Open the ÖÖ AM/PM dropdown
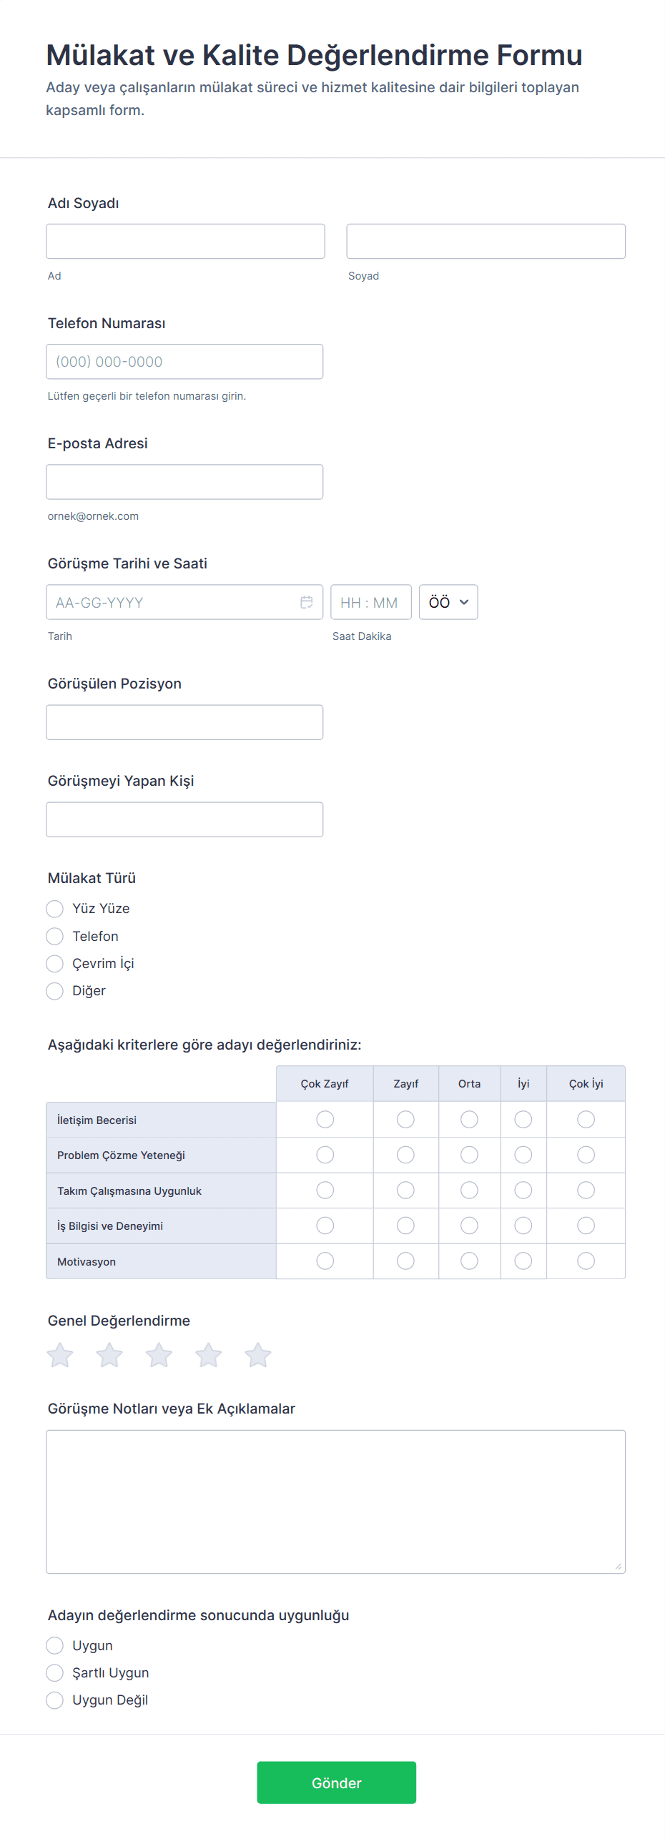This screenshot has width=665, height=1839. coord(448,602)
